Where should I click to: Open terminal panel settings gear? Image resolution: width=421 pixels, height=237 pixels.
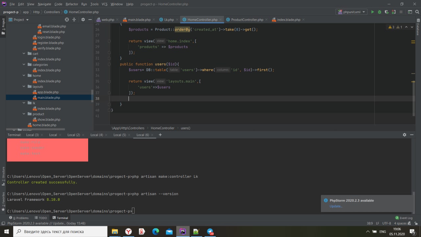pyautogui.click(x=405, y=135)
